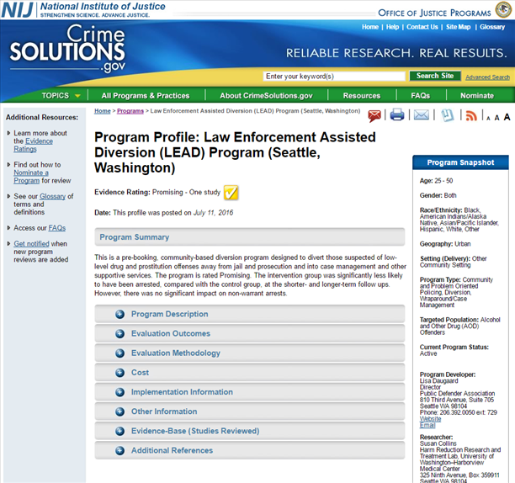
Task: Click the Get notified sidebar link
Action: tap(31, 244)
